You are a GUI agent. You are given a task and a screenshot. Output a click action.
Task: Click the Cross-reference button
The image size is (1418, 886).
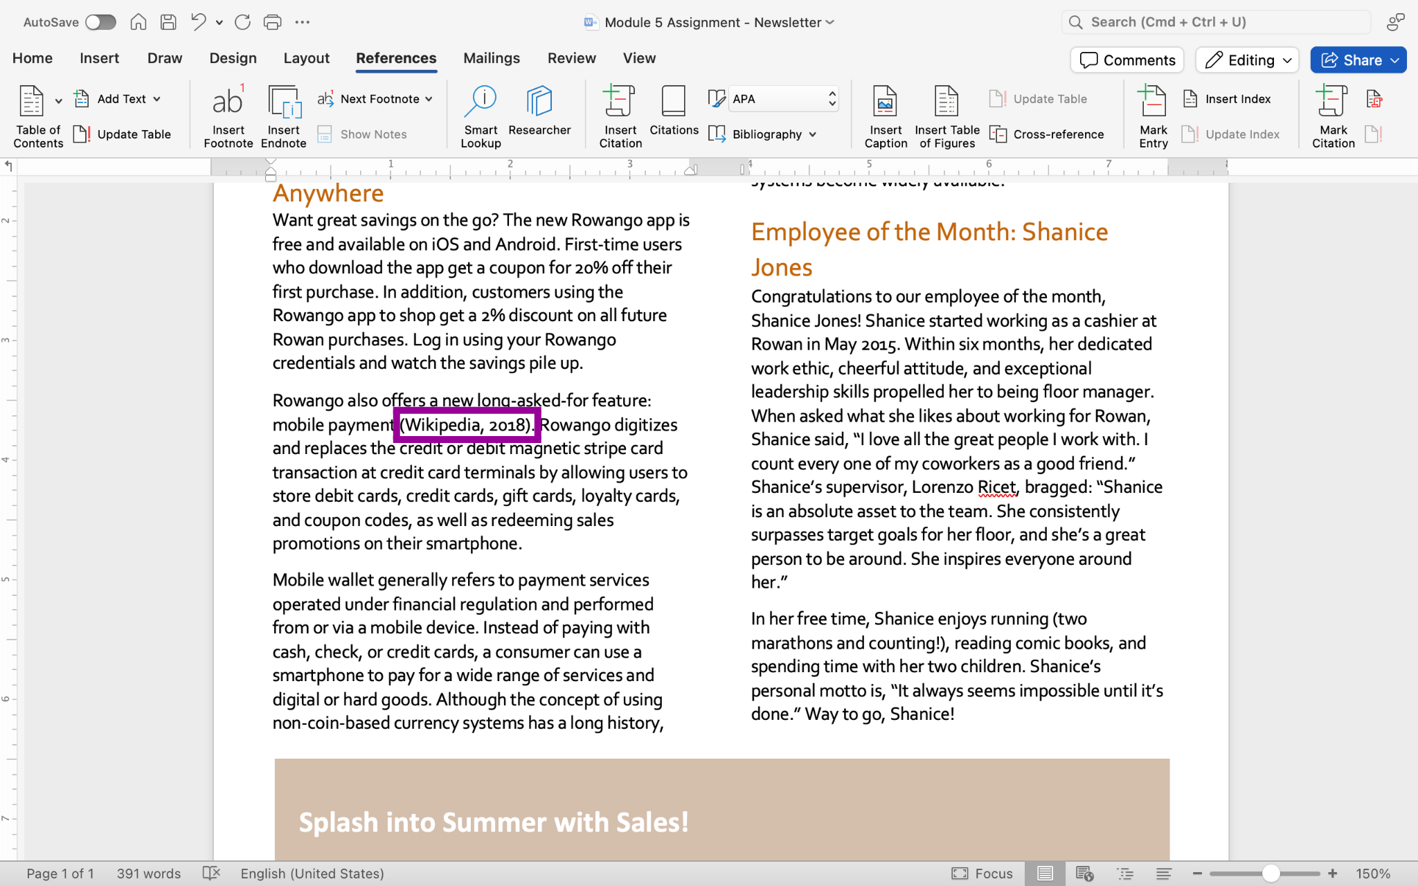1047,134
